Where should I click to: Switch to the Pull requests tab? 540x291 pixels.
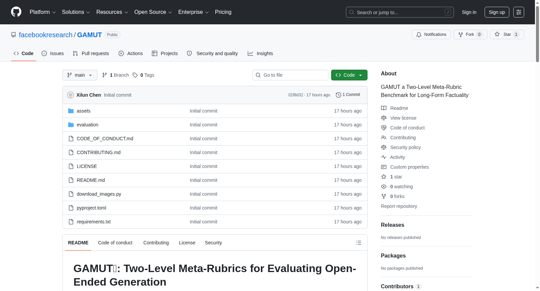tap(91, 53)
